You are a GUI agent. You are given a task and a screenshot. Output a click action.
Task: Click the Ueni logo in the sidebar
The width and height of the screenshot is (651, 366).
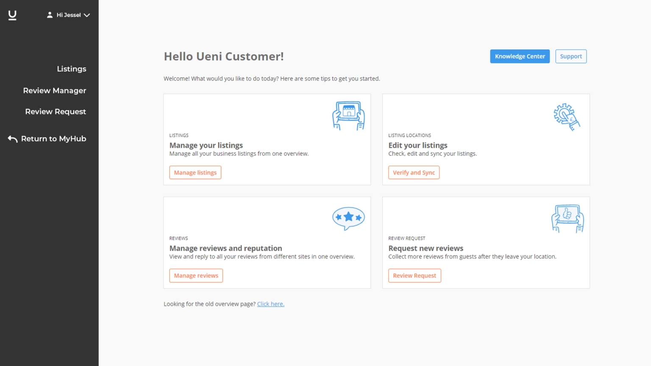(x=12, y=15)
